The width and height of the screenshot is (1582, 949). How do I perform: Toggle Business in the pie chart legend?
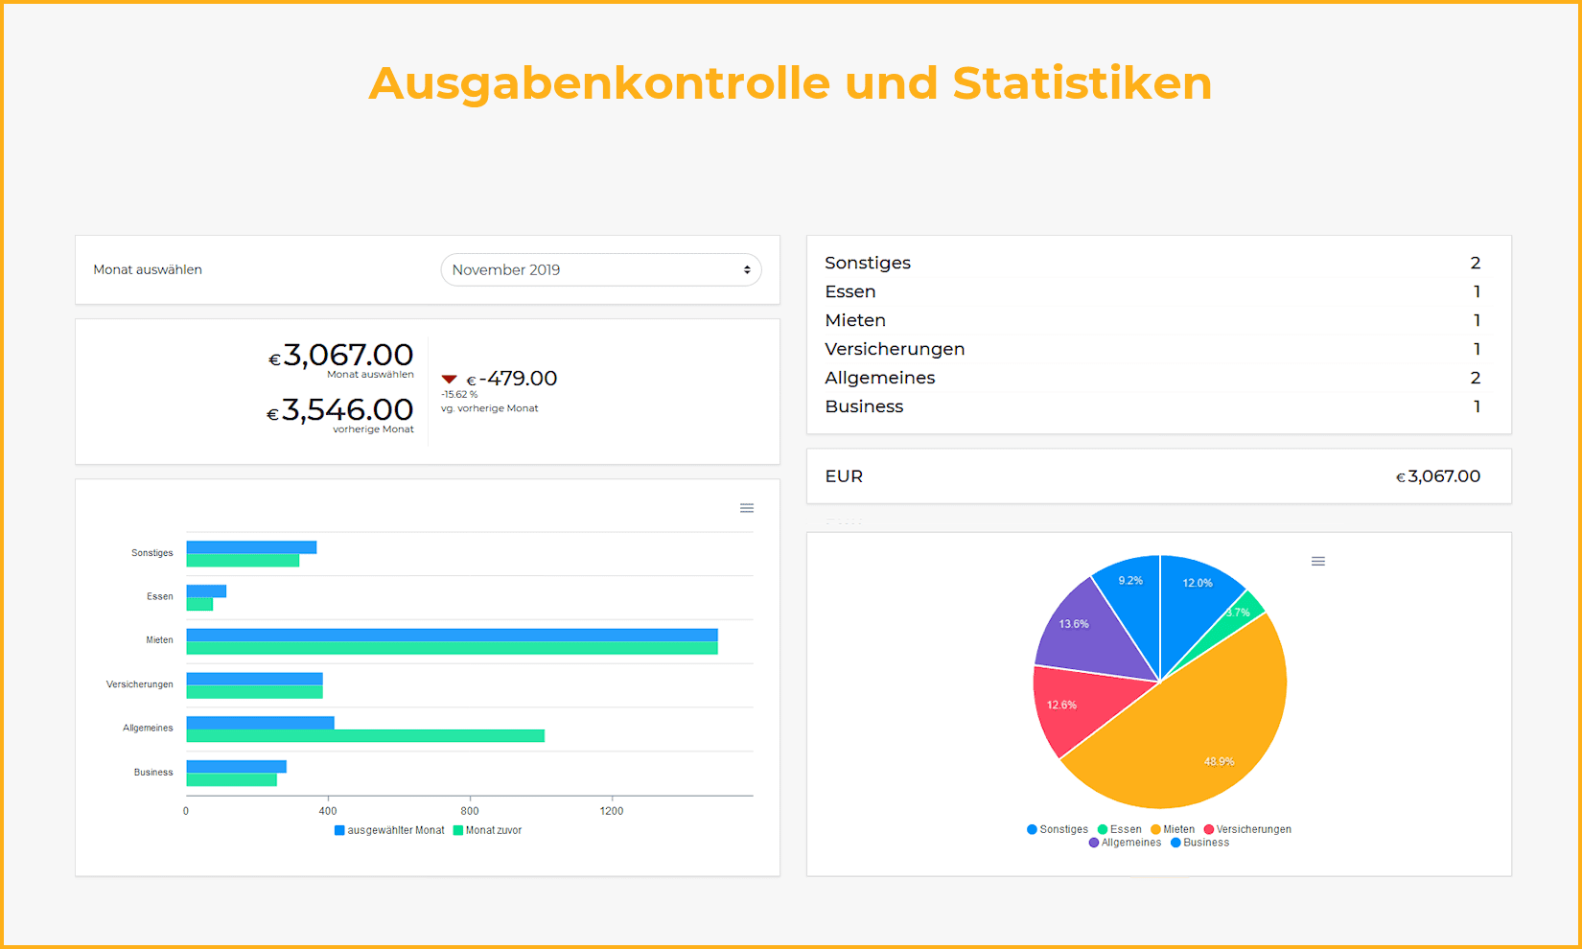(x=1199, y=843)
